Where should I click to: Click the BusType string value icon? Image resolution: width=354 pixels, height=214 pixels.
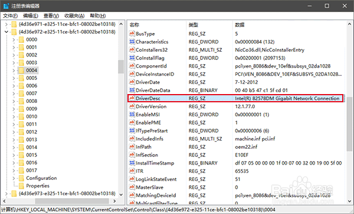132,34
